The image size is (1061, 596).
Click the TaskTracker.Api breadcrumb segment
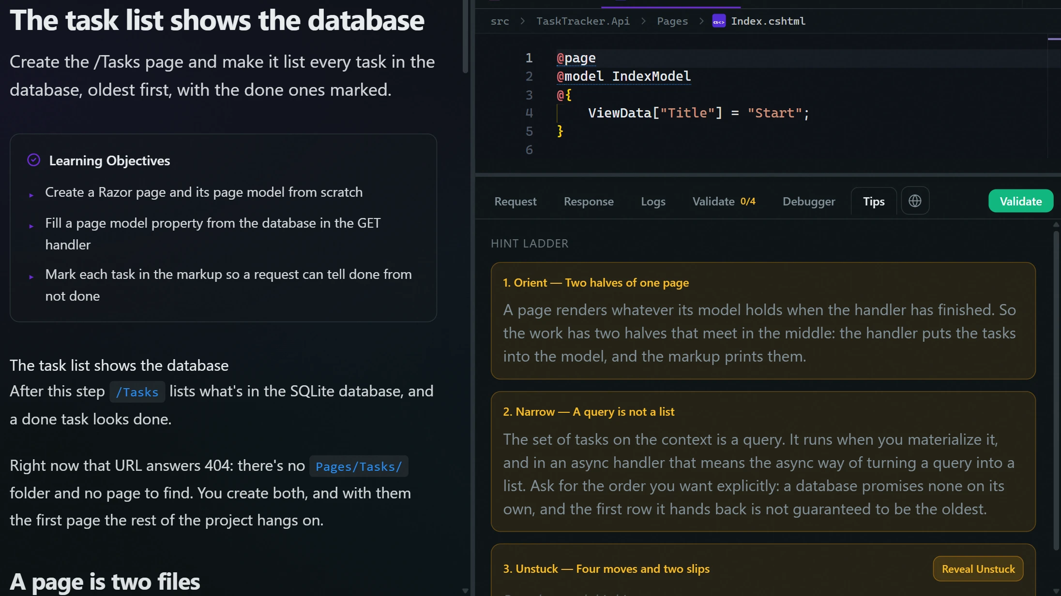(x=583, y=21)
